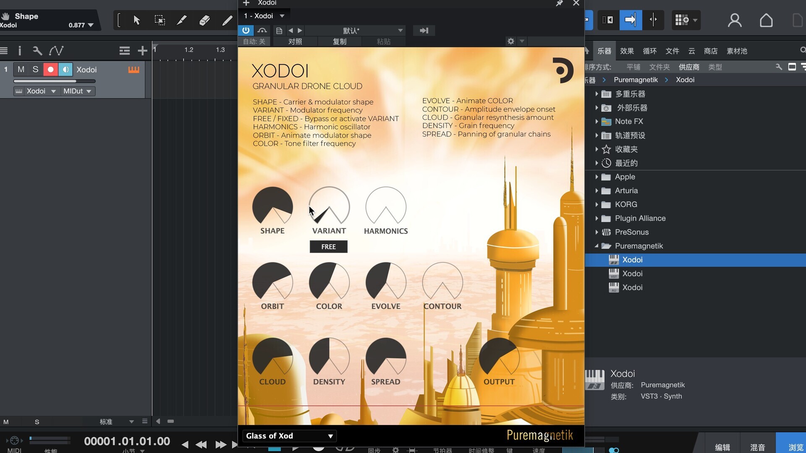Toggle global mute M button
This screenshot has width=806, height=453.
pyautogui.click(x=6, y=422)
